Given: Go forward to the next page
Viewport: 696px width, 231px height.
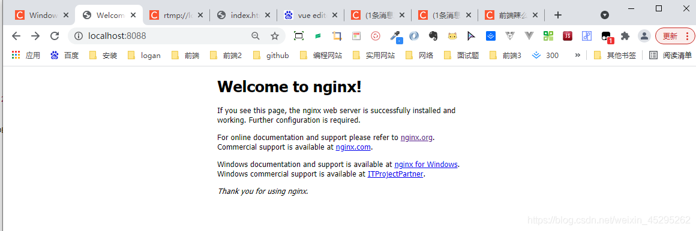Looking at the screenshot, I should 35,37.
